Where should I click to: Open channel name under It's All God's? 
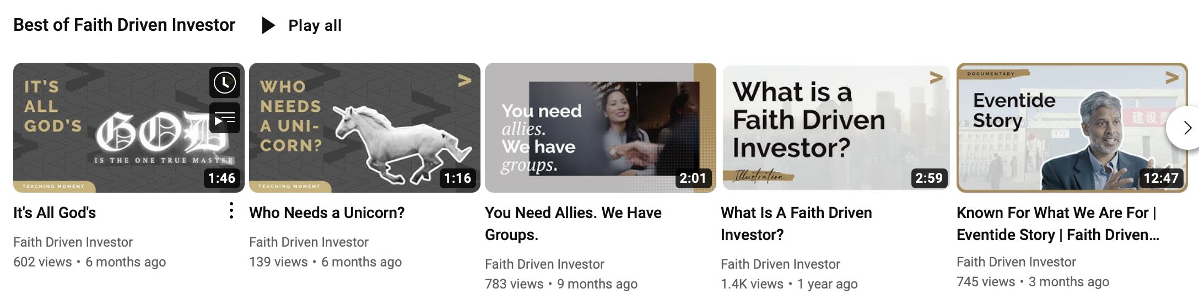pos(73,242)
